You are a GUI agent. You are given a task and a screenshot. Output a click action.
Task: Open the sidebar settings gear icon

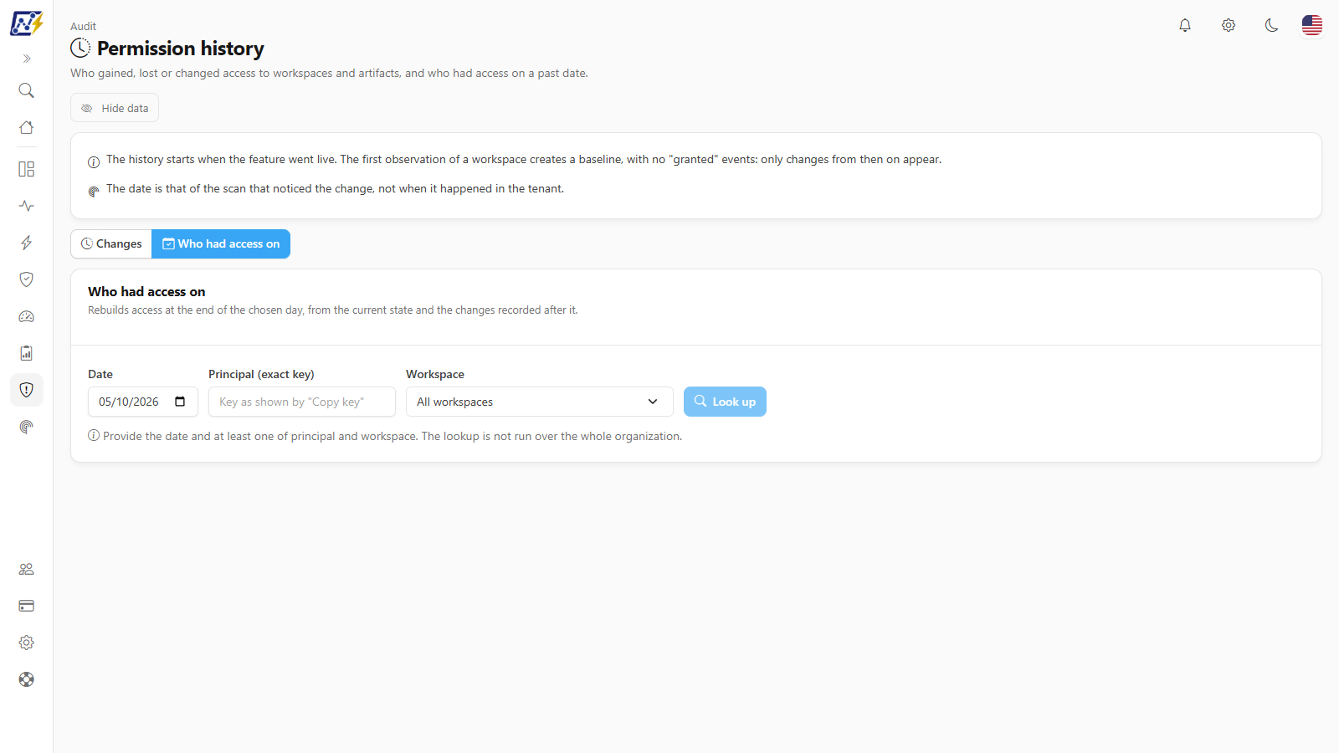[27, 643]
